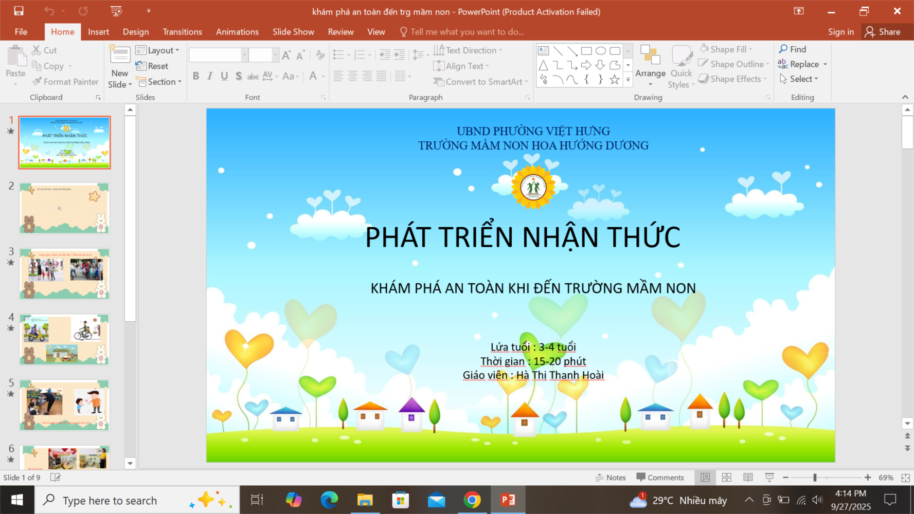Start slideshow from beginning icon in title bar
914x514 pixels.
[116, 11]
